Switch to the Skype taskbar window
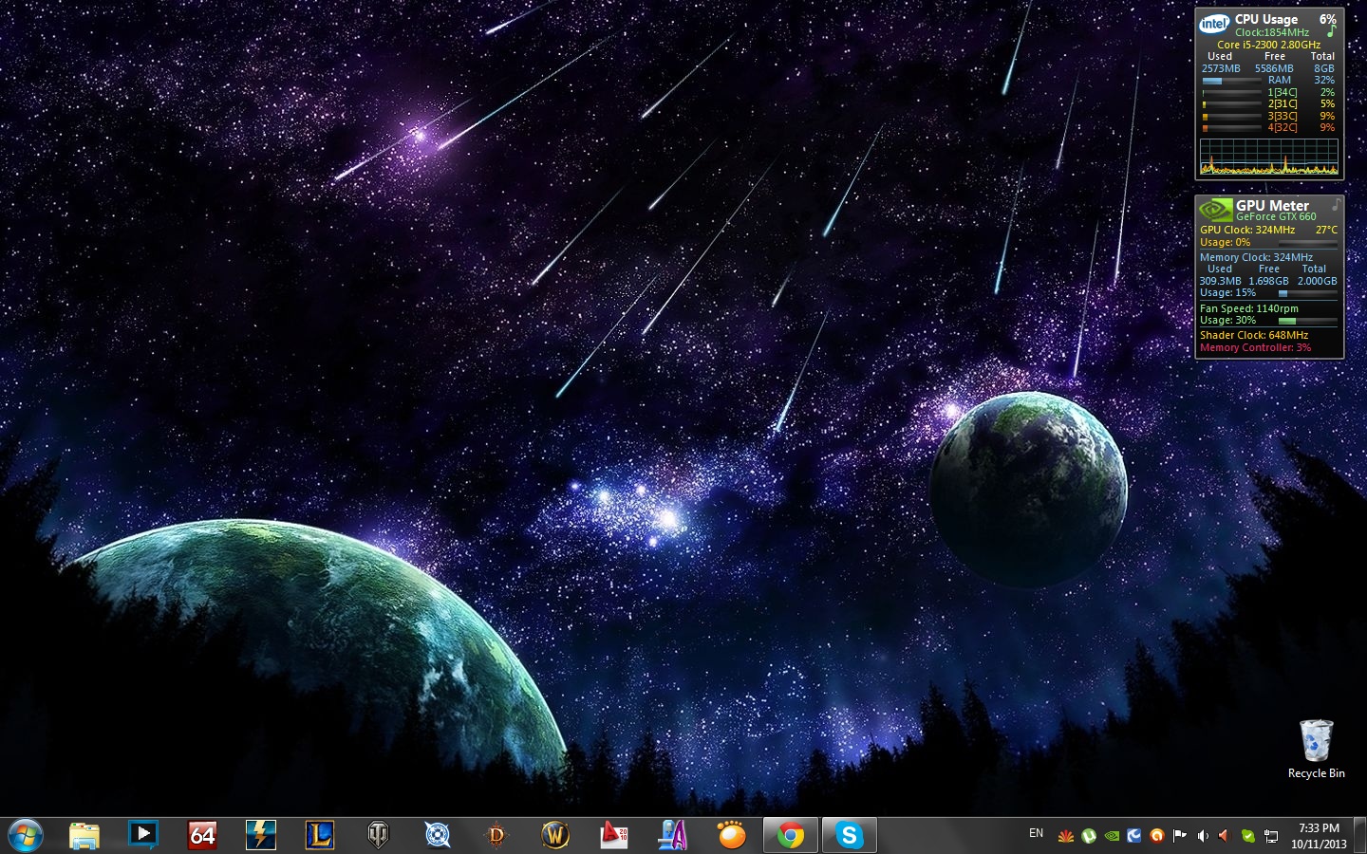Viewport: 1367px width, 854px height. coord(850,836)
